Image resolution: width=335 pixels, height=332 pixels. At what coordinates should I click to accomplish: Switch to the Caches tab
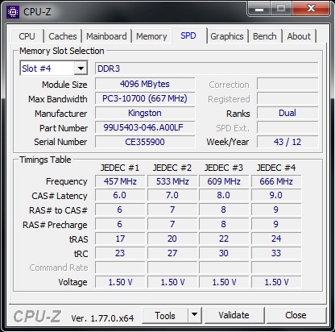pyautogui.click(x=63, y=36)
